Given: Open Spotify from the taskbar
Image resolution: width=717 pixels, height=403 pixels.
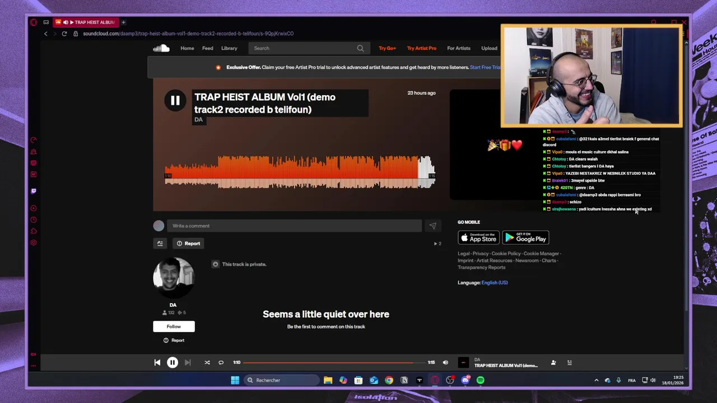Looking at the screenshot, I should pyautogui.click(x=481, y=380).
